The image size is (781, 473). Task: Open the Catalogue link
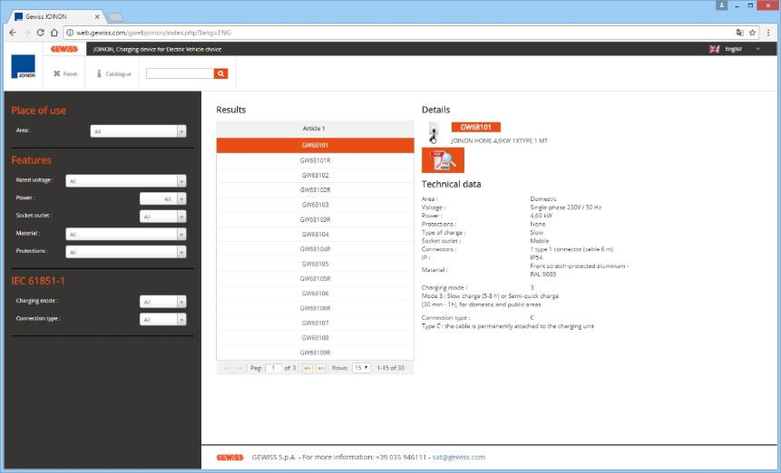(x=114, y=73)
